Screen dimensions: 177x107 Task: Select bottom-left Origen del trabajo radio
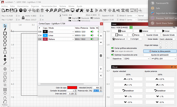click(161, 47)
